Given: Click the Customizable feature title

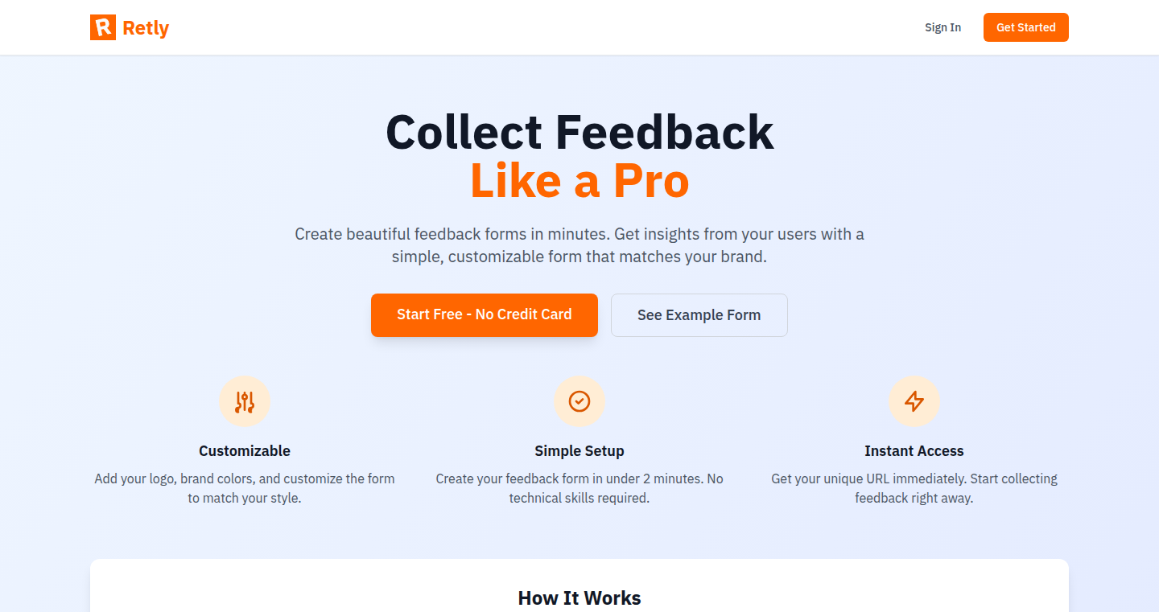Looking at the screenshot, I should click(x=245, y=451).
